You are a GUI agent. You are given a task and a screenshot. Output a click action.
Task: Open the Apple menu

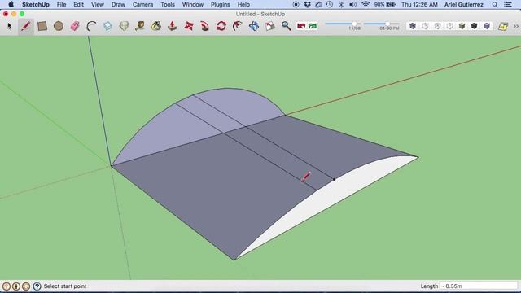point(11,5)
